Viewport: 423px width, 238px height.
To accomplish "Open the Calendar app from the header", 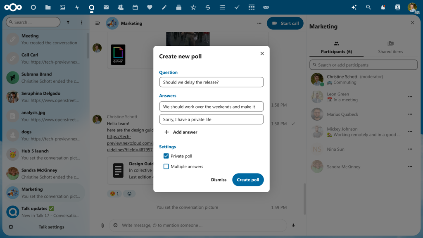I will (x=135, y=7).
